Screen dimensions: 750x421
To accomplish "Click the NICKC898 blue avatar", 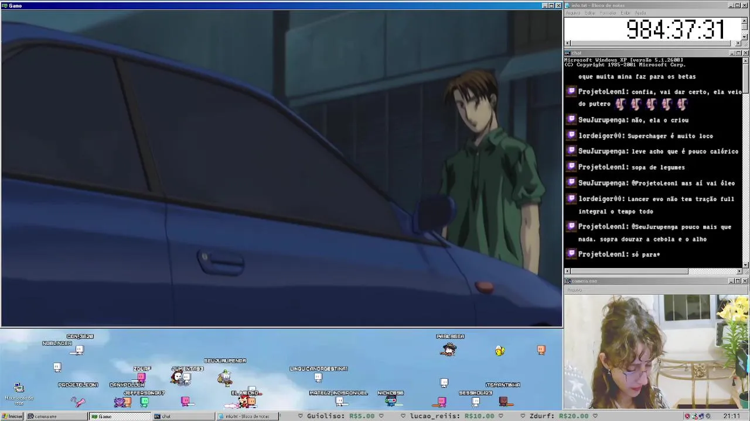I will (x=391, y=401).
